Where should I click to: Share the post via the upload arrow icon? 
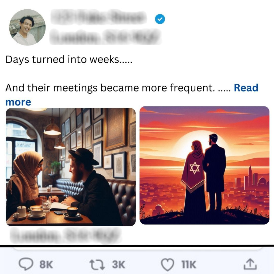[250, 264]
